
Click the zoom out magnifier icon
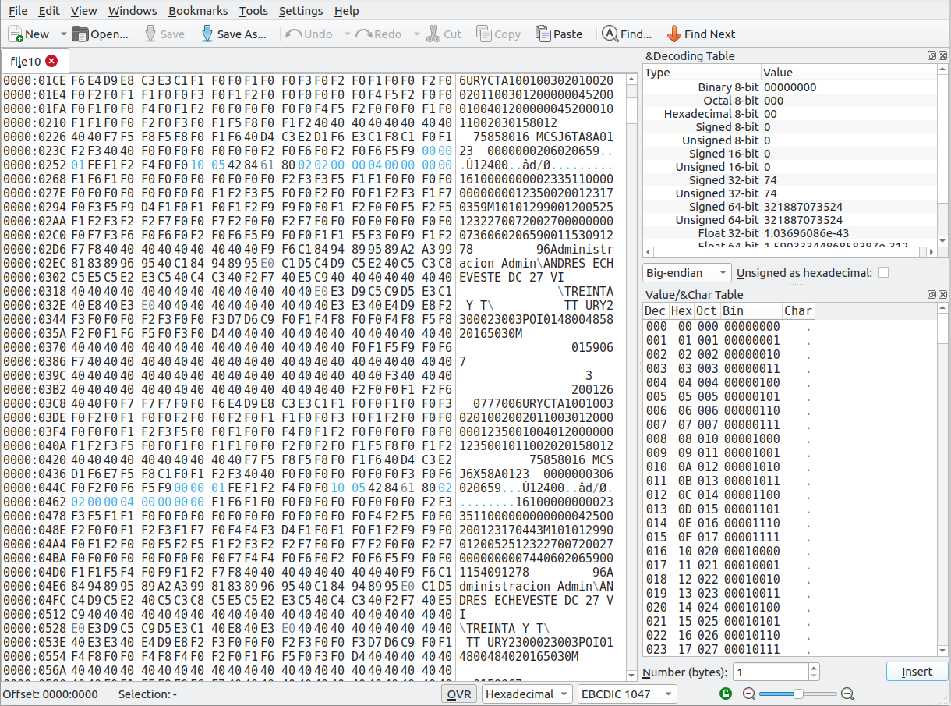[x=749, y=694]
